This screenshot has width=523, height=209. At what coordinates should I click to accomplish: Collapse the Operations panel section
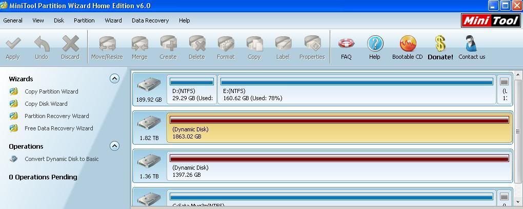point(114,146)
